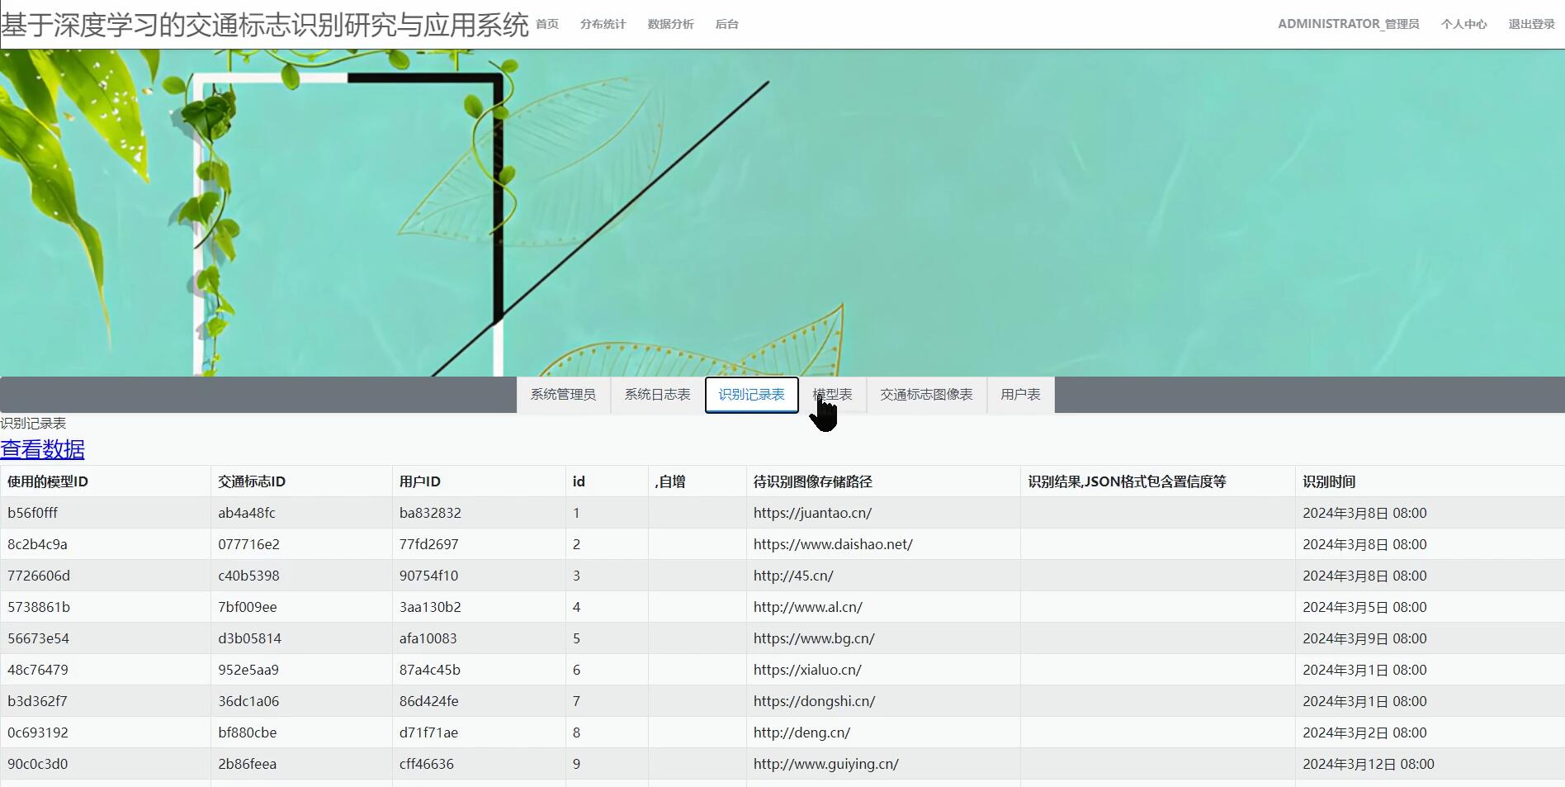Screen dimensions: 1565x787
Task: Open 个人中心 page
Action: [1463, 24]
